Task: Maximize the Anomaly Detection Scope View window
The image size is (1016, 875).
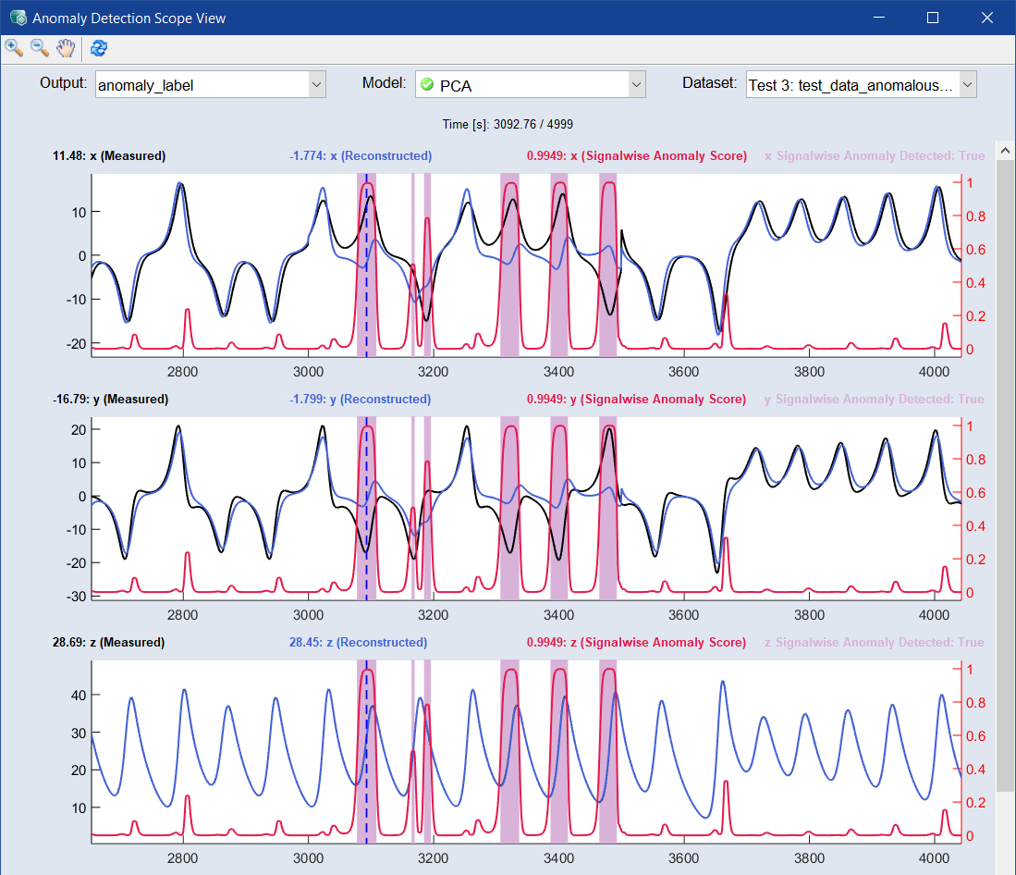Action: pos(933,18)
